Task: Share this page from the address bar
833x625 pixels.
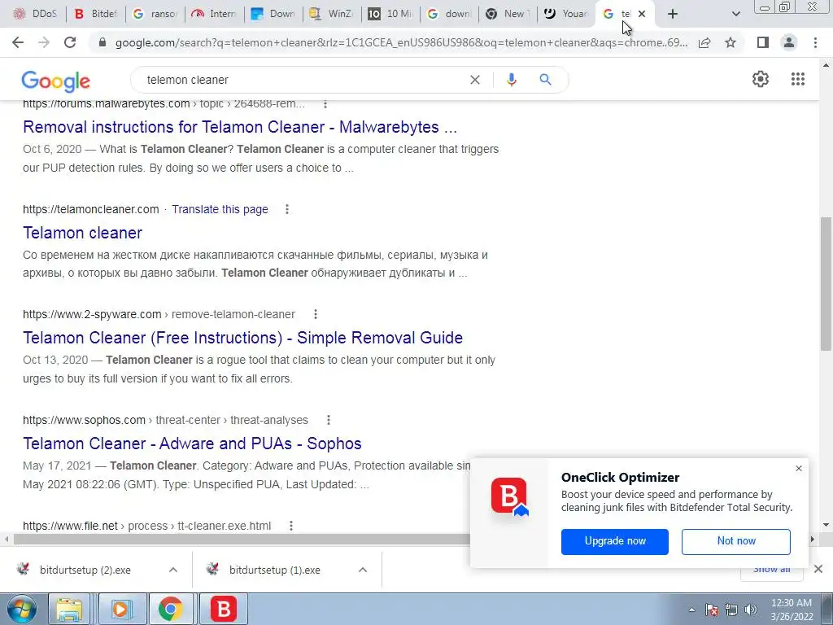Action: pos(704,42)
